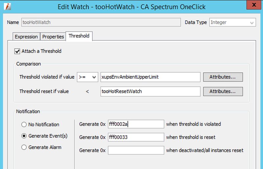
Task: Select the No Notification option
Action: 24,125
